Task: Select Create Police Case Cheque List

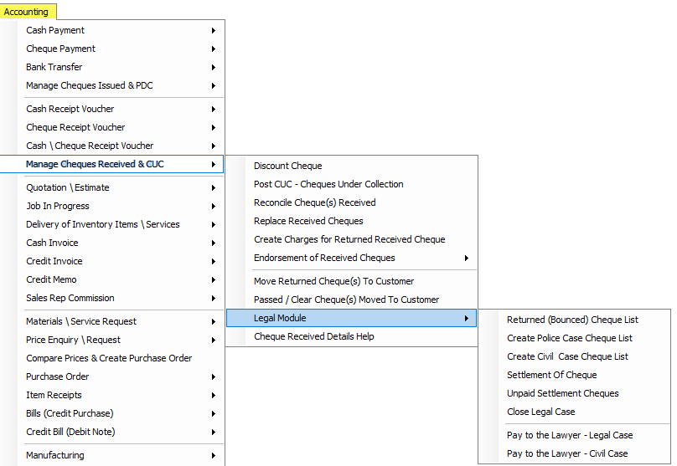Action: point(574,338)
